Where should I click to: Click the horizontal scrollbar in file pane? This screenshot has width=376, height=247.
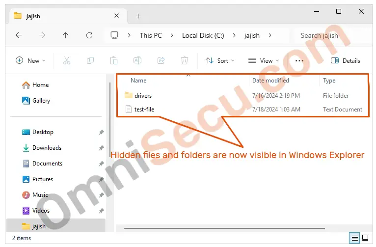coord(224,228)
